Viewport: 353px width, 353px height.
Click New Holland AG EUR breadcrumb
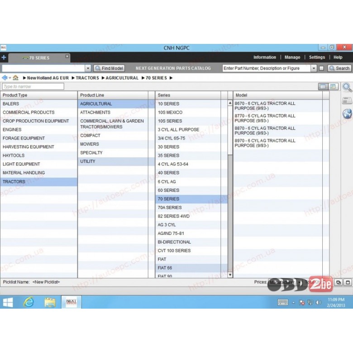tap(48, 78)
